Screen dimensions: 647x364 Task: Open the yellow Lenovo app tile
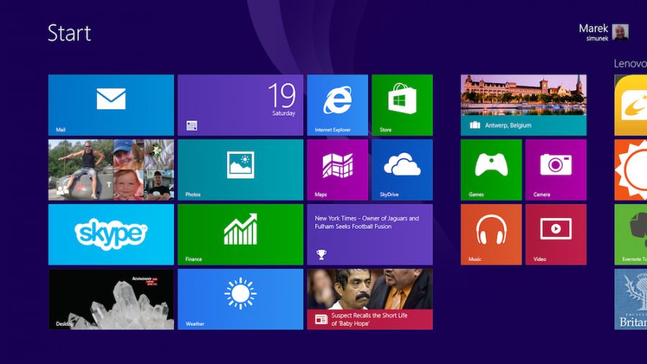point(631,105)
